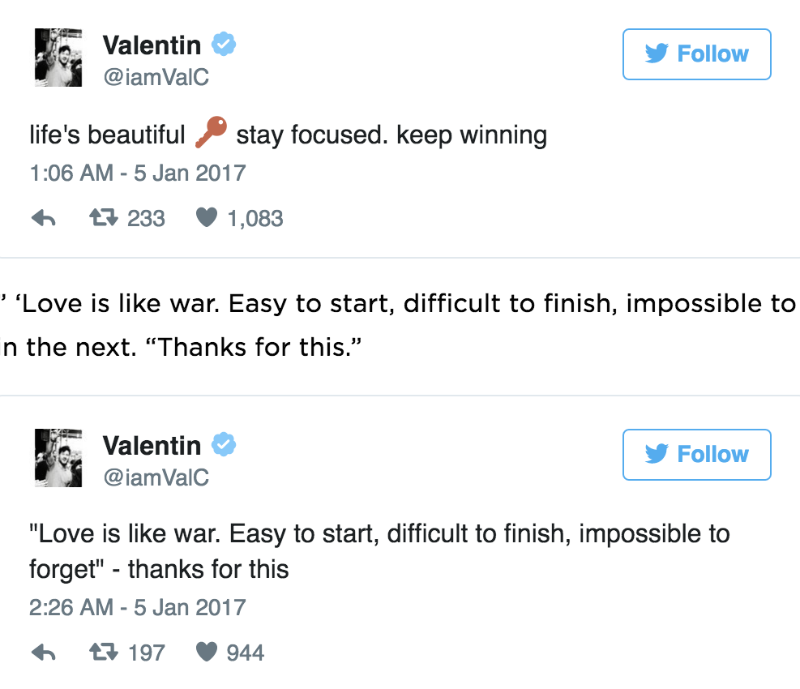
Task: Open Valentin's profile from the first tweet name
Action: tap(152, 45)
